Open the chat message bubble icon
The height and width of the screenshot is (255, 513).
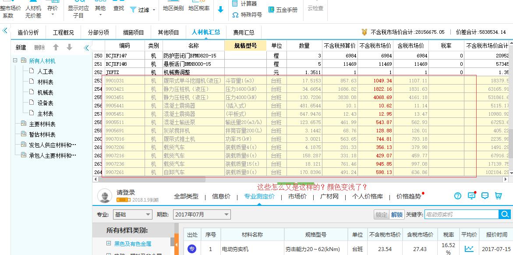(485, 196)
